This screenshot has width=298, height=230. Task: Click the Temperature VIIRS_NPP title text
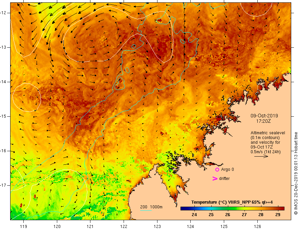232,202
